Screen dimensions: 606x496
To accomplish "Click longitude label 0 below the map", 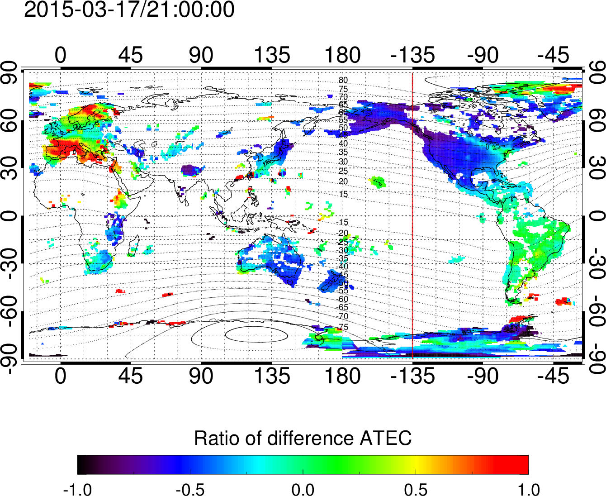I will (61, 376).
